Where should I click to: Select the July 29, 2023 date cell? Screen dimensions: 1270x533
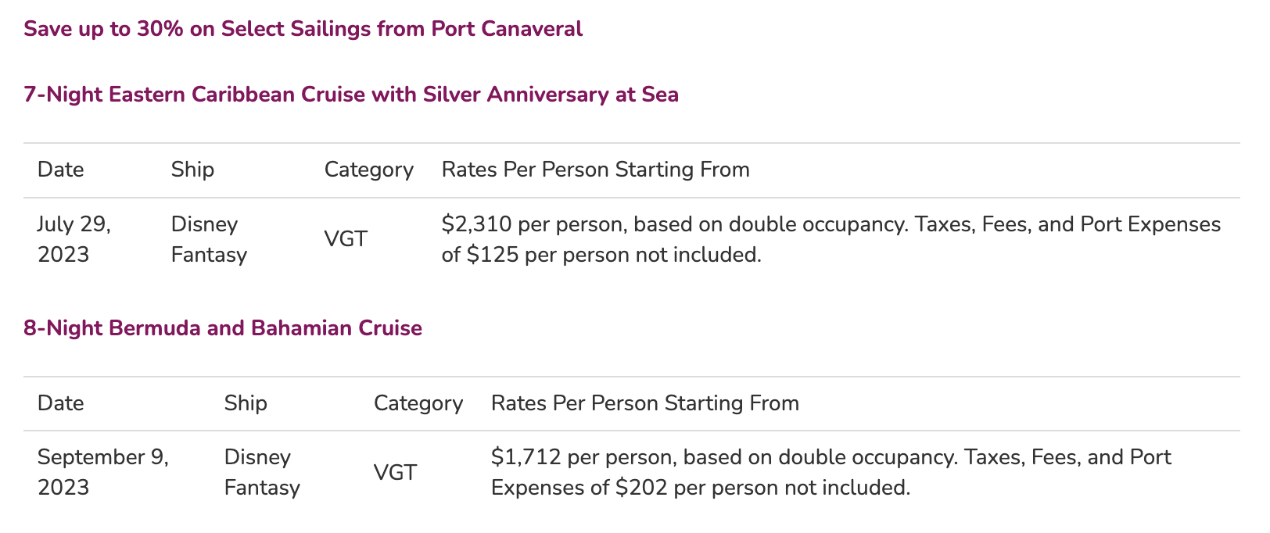point(74,239)
